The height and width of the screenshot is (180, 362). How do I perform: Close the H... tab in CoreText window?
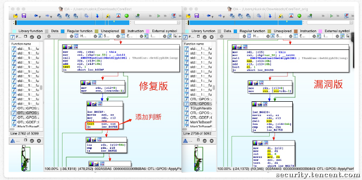coord(72,36)
